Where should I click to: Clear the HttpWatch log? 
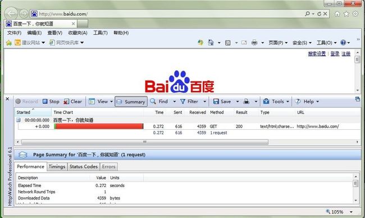pos(72,102)
